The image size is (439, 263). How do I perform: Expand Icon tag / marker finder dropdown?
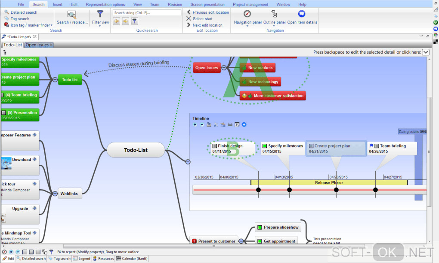(x=52, y=25)
